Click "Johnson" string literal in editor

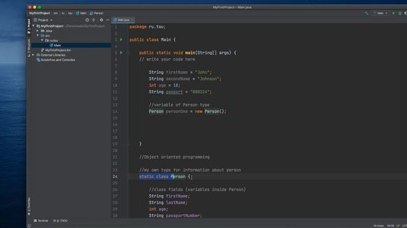[x=209, y=79]
